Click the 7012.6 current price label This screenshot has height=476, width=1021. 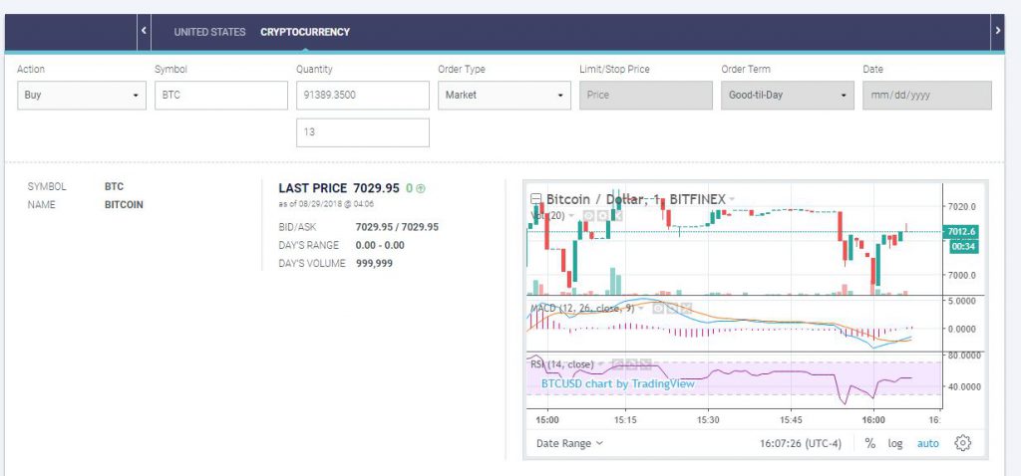[x=961, y=232]
